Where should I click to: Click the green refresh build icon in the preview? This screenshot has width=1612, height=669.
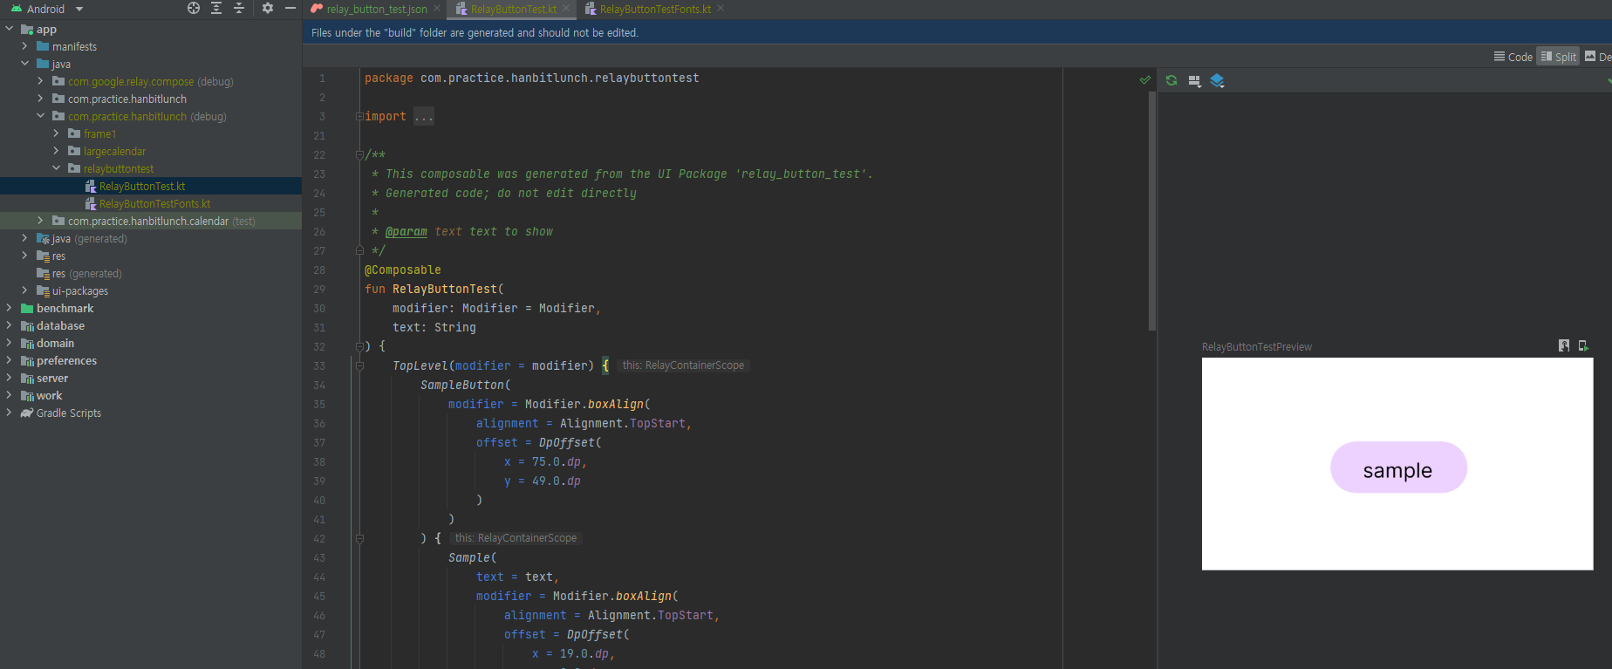[1171, 80]
